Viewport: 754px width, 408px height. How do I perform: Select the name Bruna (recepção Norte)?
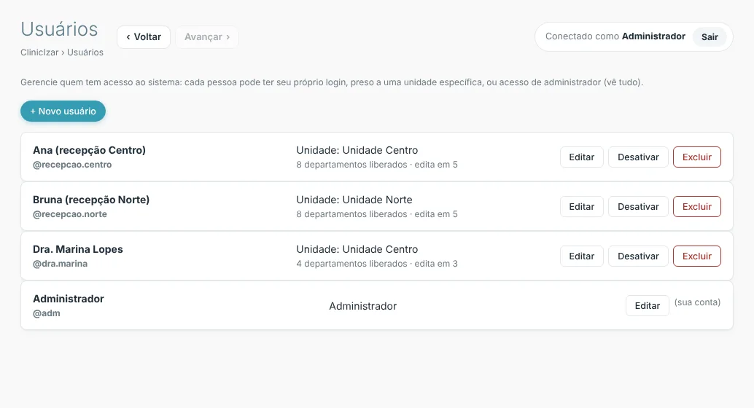tap(91, 200)
